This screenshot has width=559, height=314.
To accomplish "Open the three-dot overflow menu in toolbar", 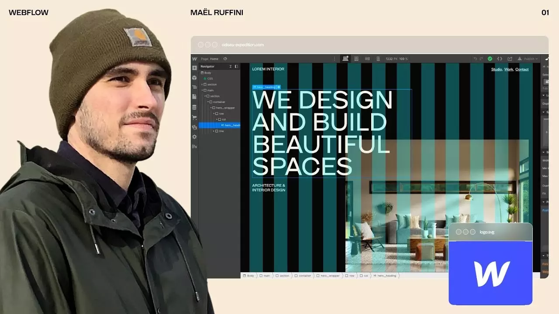I will pyautogui.click(x=334, y=58).
